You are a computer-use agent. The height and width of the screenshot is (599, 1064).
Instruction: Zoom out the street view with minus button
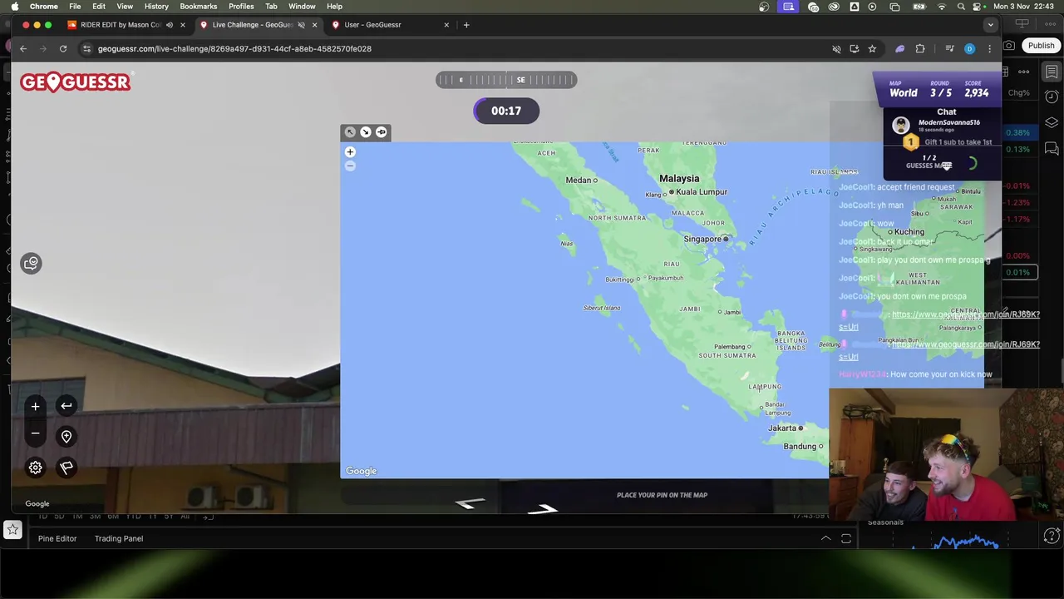tap(35, 433)
